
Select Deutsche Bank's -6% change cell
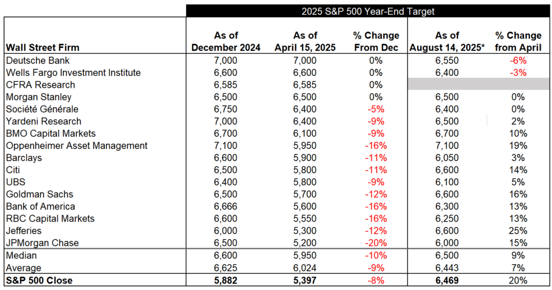[x=518, y=61]
